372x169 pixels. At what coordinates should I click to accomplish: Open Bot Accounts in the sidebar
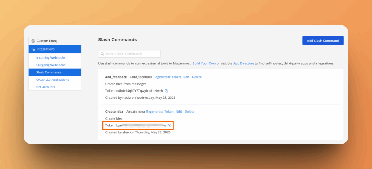pyautogui.click(x=46, y=87)
